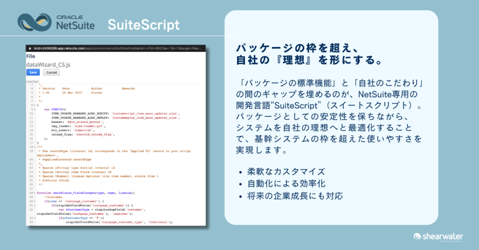This screenshot has width=479, height=250.
Task: Click line number 12 in the gutter
Action: point(30,122)
